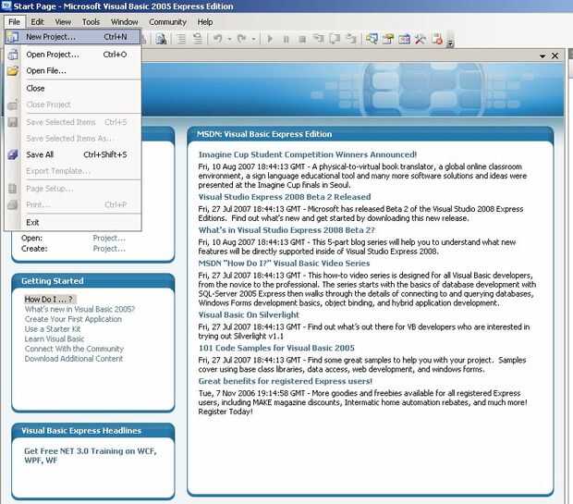This screenshot has height=504, width=573.
Task: Select Close in the File menu
Action: 72,88
